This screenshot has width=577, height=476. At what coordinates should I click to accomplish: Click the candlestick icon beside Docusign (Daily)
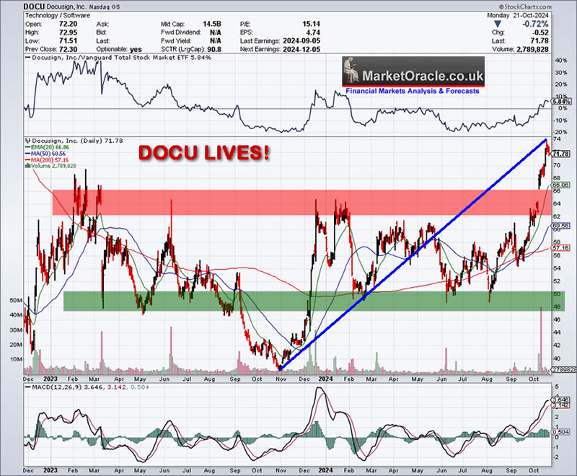[x=28, y=141]
